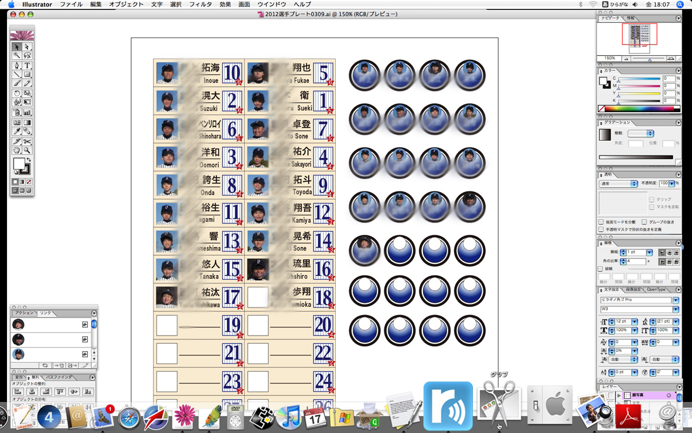Image resolution: width=692 pixels, height=433 pixels.
Task: Open the font size 12 pt dropdown
Action: (x=635, y=322)
